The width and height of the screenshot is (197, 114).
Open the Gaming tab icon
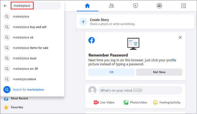coord(183,6)
